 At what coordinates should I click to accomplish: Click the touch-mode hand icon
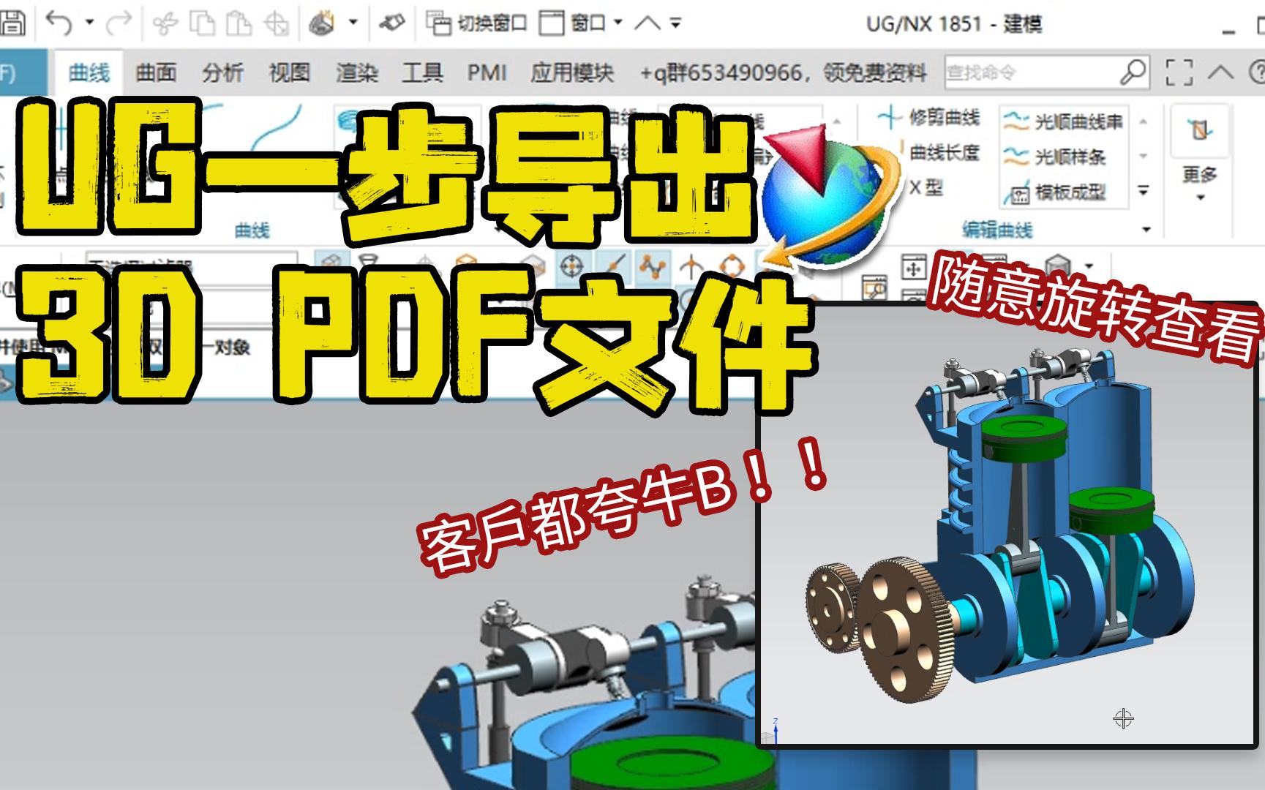tap(322, 23)
